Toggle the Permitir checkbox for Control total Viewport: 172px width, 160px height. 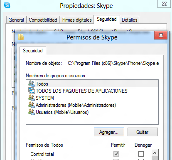[x=116, y=154]
